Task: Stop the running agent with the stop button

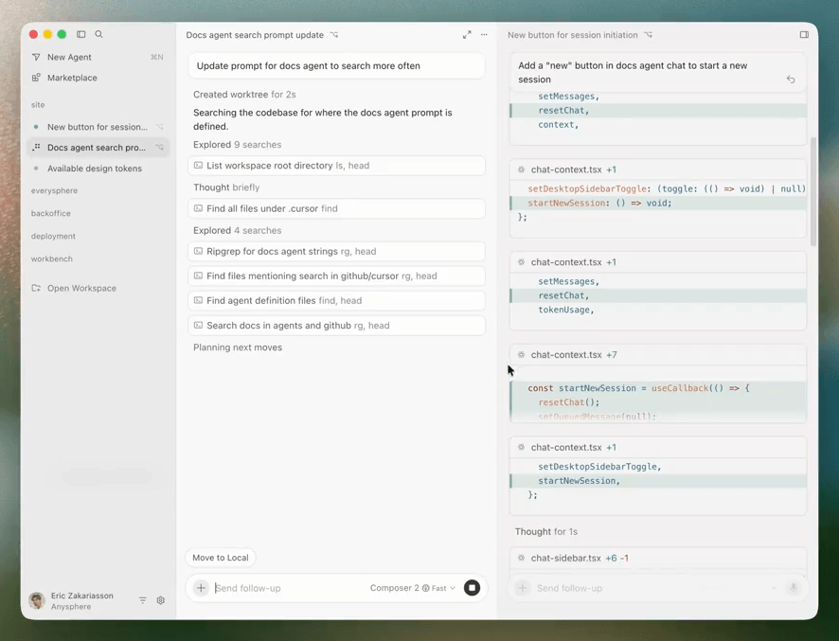Action: 472,588
